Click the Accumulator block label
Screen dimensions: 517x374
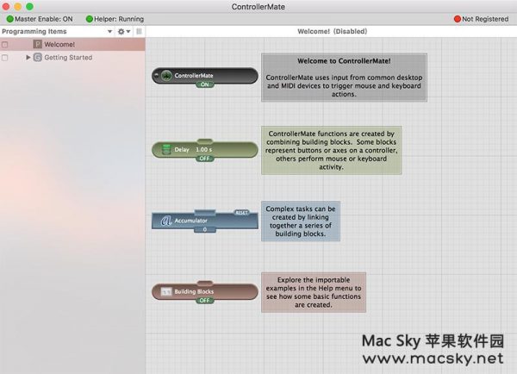tap(191, 221)
